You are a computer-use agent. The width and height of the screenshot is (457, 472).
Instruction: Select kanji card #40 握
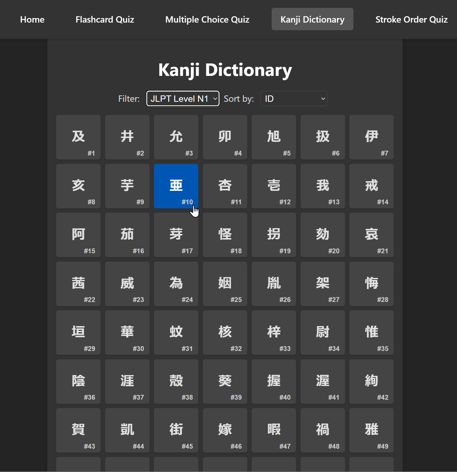tap(274, 381)
